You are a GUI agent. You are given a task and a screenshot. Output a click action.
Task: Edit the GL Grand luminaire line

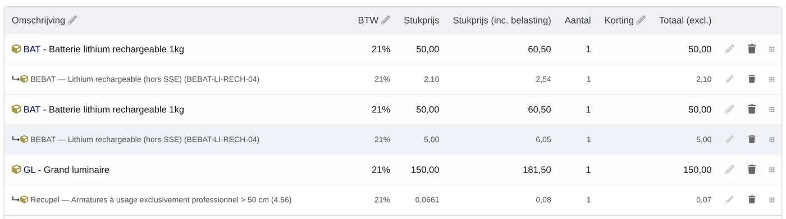(729, 170)
